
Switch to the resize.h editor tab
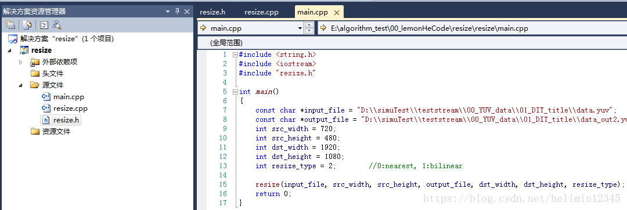212,12
